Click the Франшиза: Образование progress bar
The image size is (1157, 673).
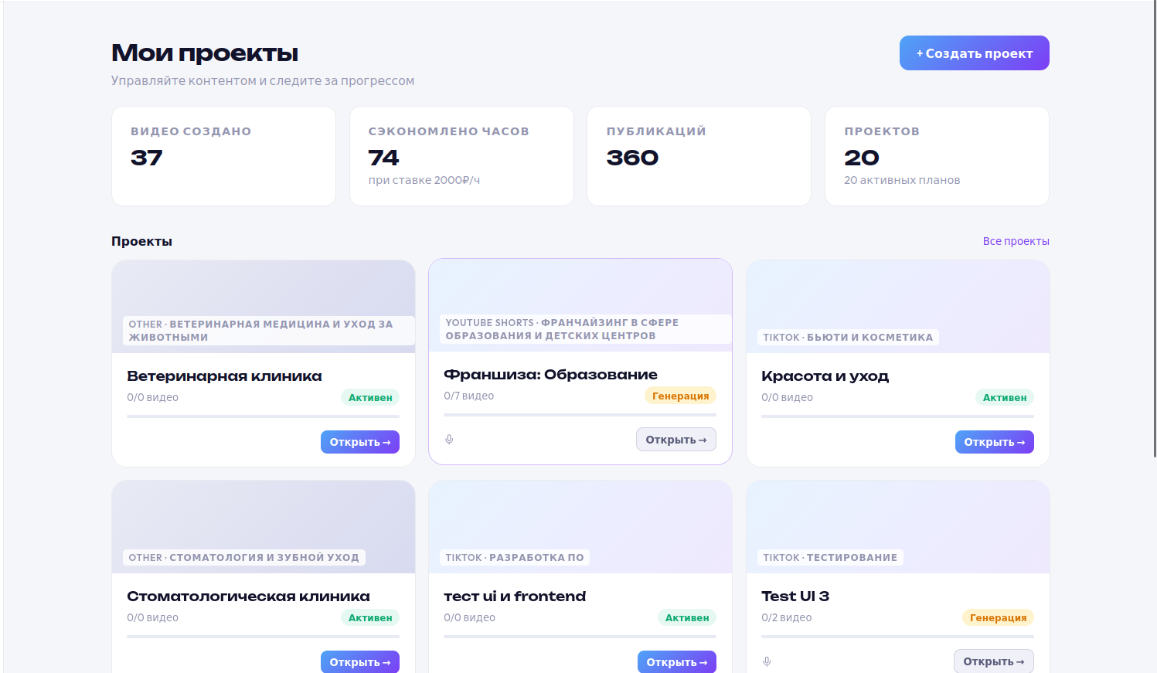click(x=580, y=415)
